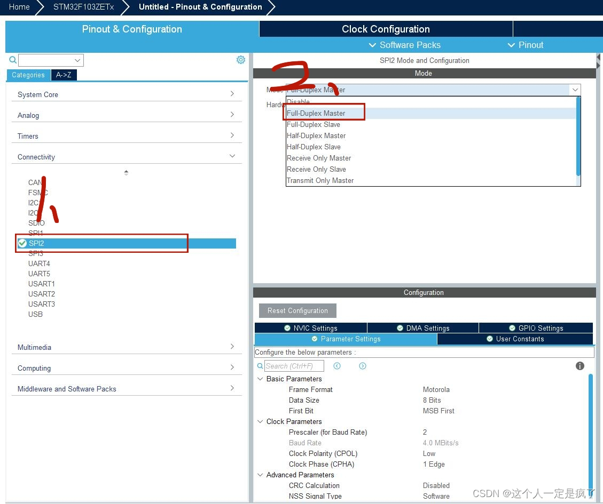Go to next parameter search result

pyautogui.click(x=363, y=366)
